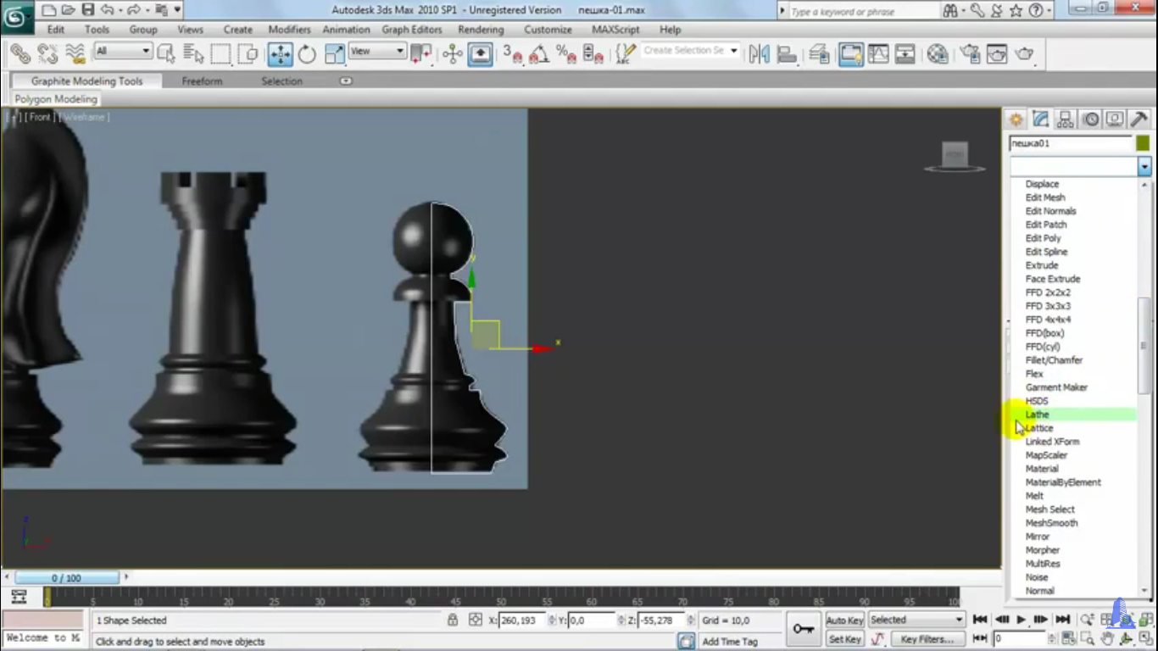Choose Lathe from the modifier list
Screen dimensions: 1158x651
pos(1038,415)
